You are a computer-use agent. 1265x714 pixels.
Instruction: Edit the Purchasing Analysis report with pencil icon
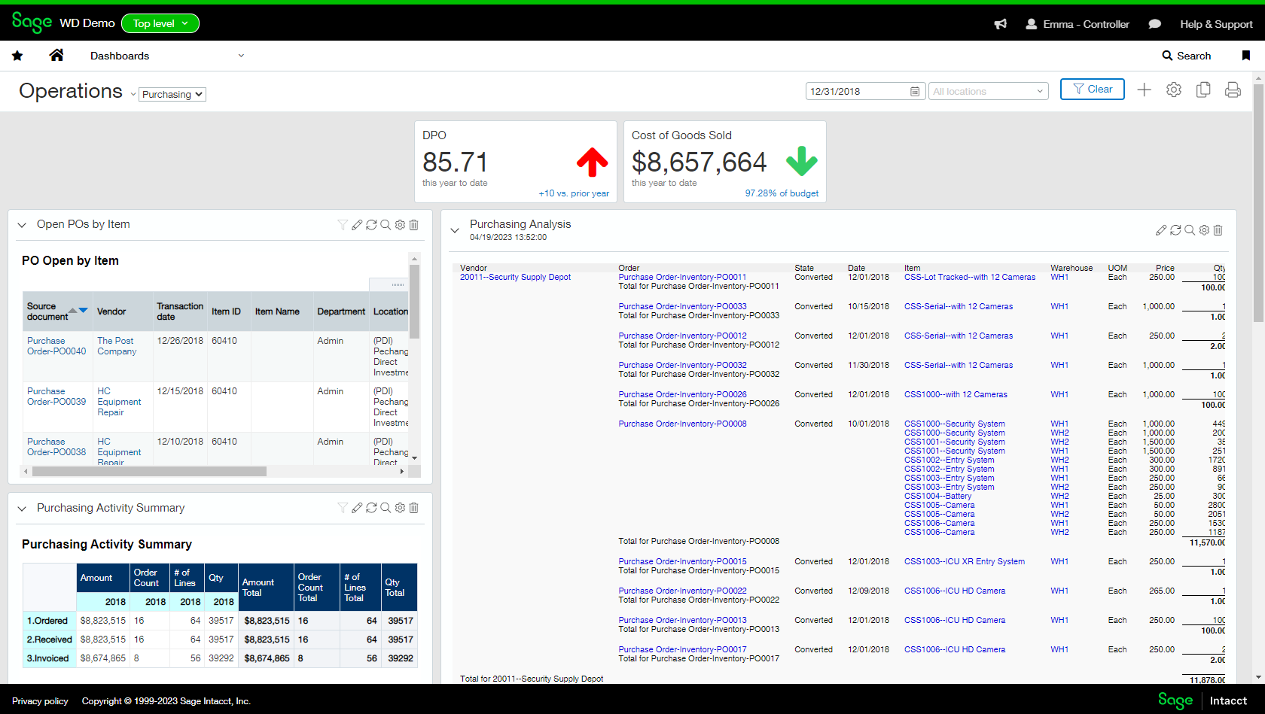[1161, 230]
